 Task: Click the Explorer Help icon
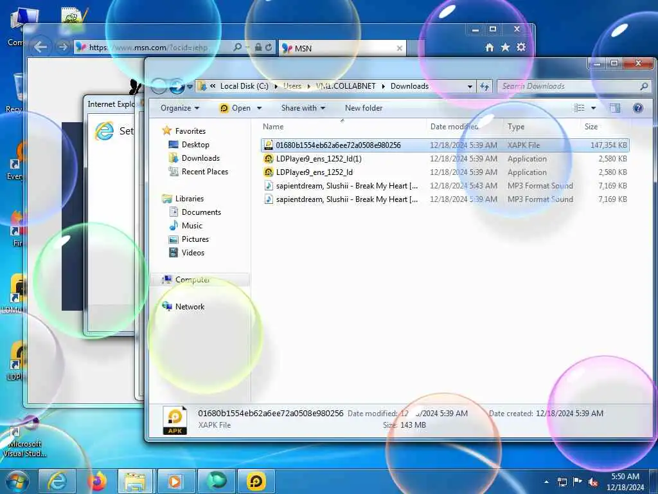pyautogui.click(x=638, y=108)
